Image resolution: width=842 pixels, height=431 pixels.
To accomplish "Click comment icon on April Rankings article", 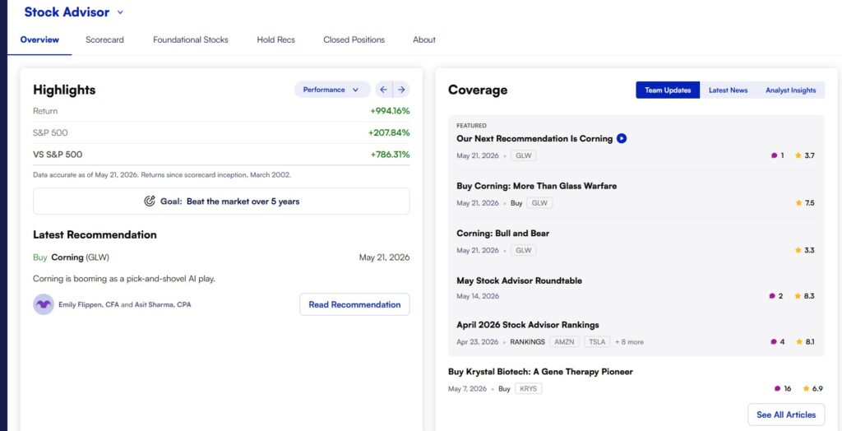I will pos(774,342).
